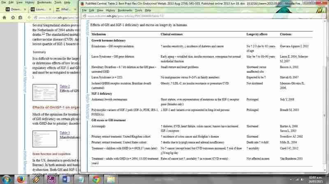The width and height of the screenshot is (329, 184).
Task: Open Microsoft Word from the taskbar
Action: point(66,179)
